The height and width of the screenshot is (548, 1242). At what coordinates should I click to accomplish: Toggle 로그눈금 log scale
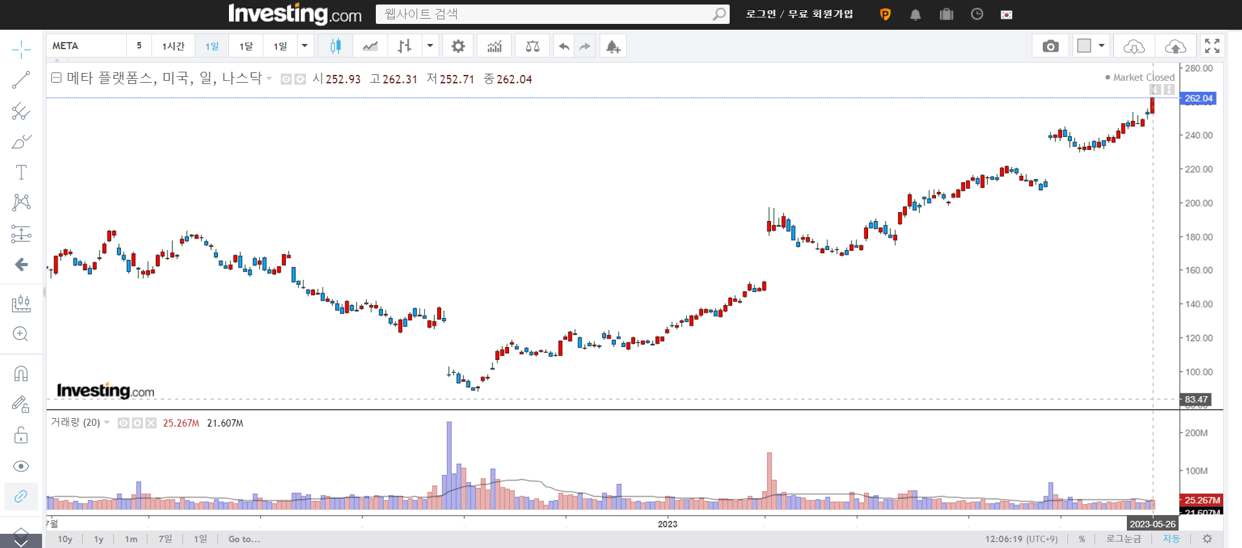[1124, 539]
